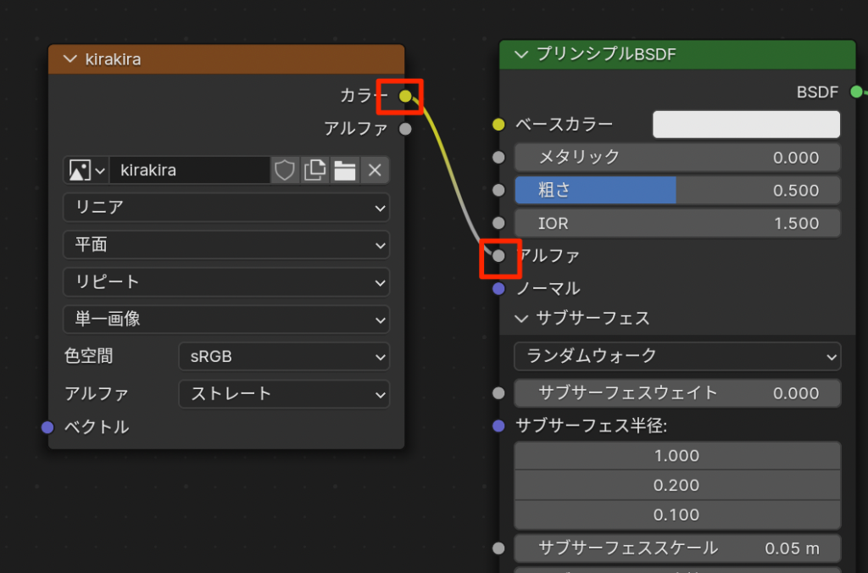Collapse the サブサーフェス section
The image size is (868, 573).
[520, 319]
